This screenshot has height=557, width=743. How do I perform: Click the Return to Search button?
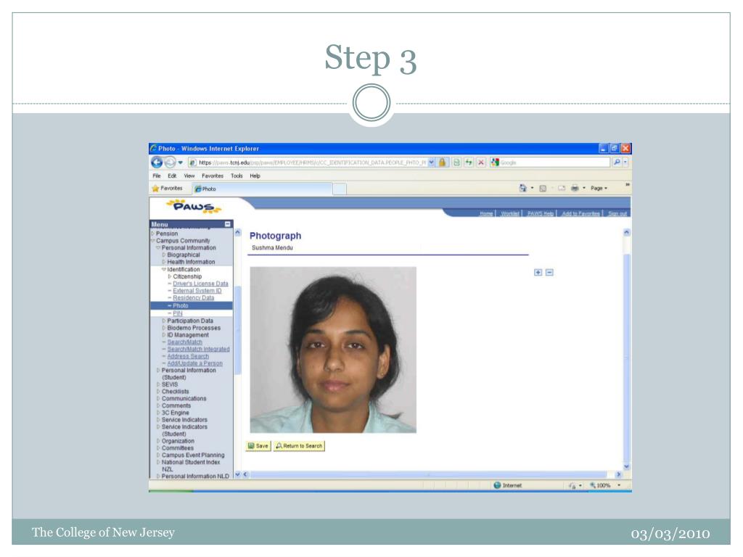pos(299,446)
